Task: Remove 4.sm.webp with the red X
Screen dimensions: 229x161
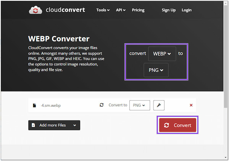Action: (x=191, y=105)
